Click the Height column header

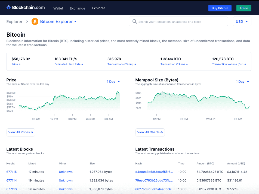10,164
